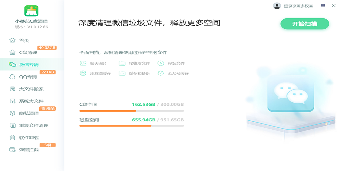The height and width of the screenshot is (171, 342).
Task: Open C盘清理 disk cleanup section
Action: [28, 52]
